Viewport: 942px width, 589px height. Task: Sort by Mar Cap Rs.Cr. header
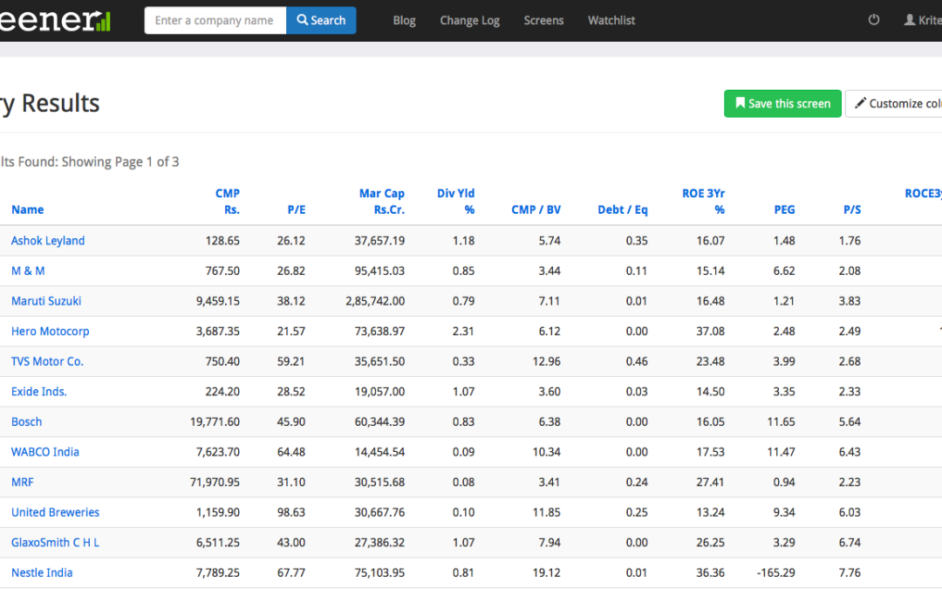tap(382, 202)
